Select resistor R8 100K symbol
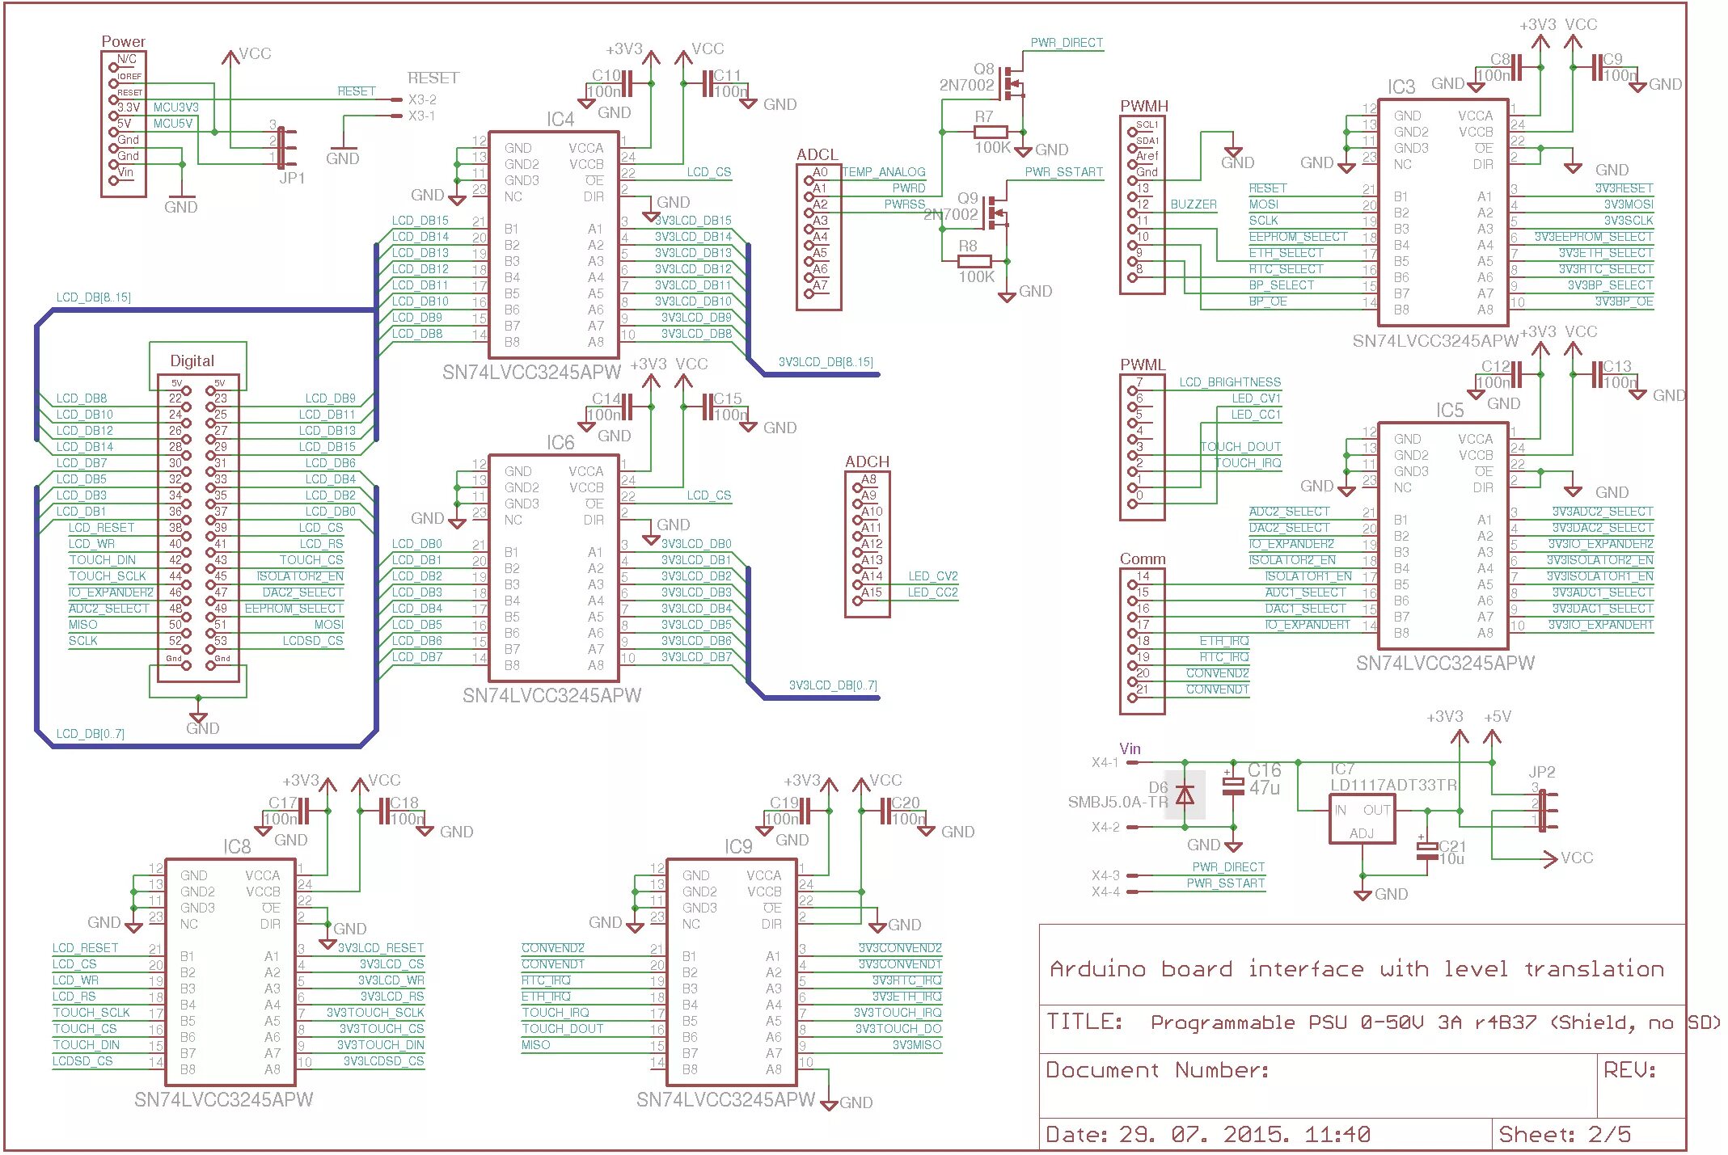Viewport: 1728px width, 1155px height. click(974, 261)
